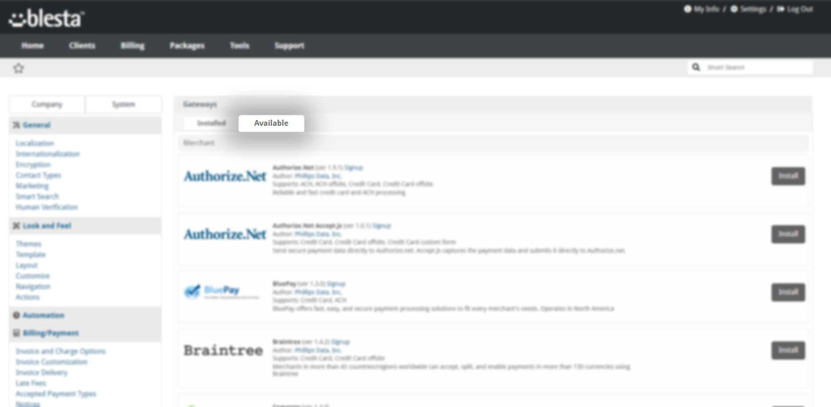Click the Authorize.Net gateway logo

coord(225,176)
